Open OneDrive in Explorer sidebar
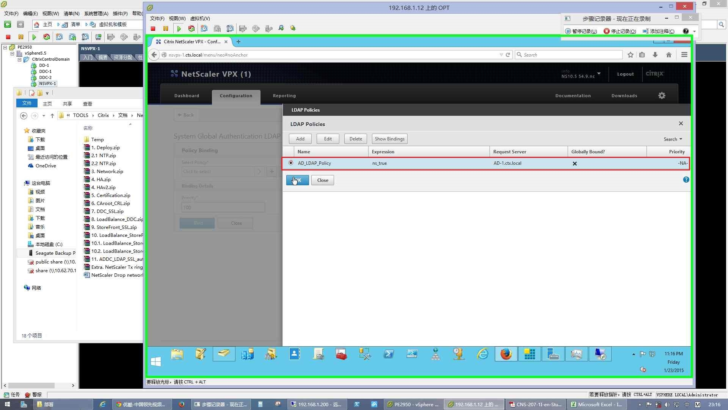This screenshot has width=728, height=410. pos(45,166)
